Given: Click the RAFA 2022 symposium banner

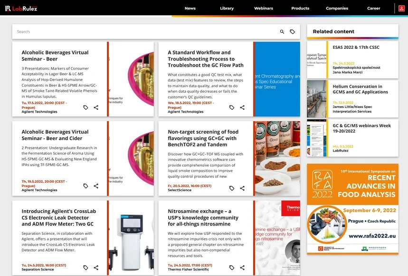Looking at the screenshot, I should pyautogui.click(x=352, y=209).
